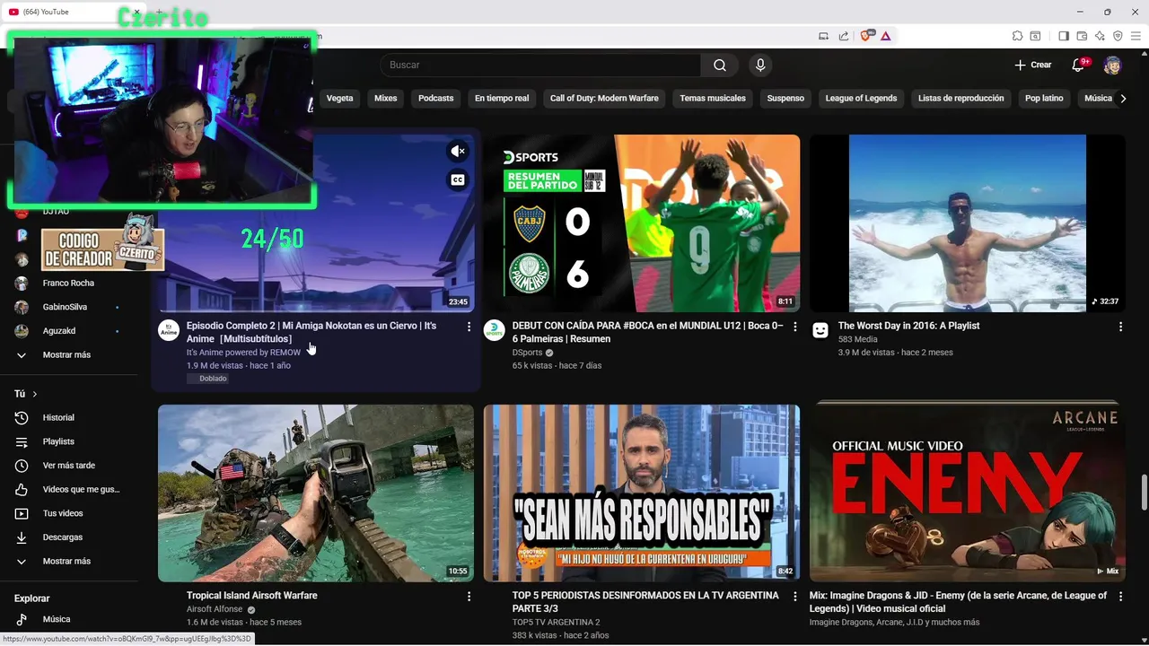The image size is (1149, 646).
Task: Activate voice search microphone
Action: [760, 65]
